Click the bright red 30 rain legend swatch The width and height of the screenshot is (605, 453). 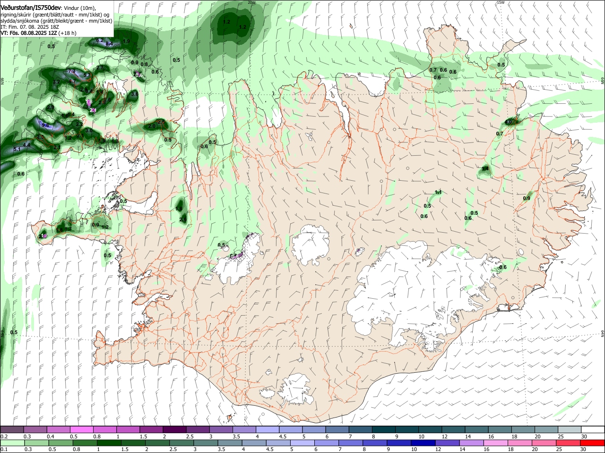tap(592, 443)
